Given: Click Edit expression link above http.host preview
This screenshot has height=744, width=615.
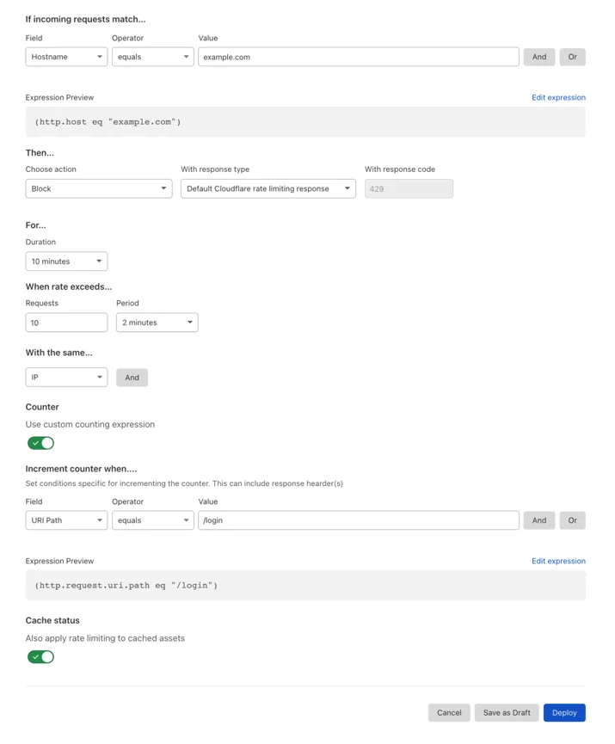Looking at the screenshot, I should [x=558, y=97].
